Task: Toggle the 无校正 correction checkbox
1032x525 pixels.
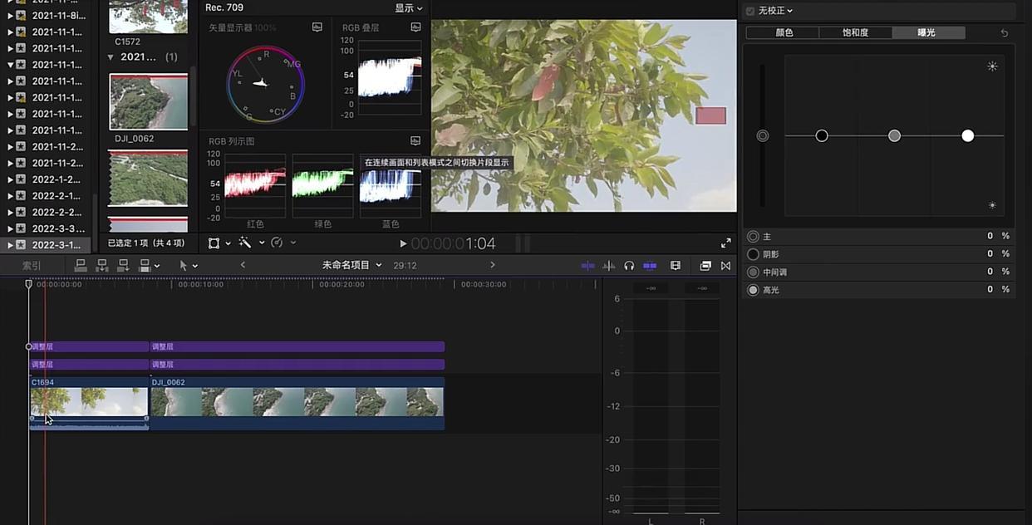Action: coord(750,11)
